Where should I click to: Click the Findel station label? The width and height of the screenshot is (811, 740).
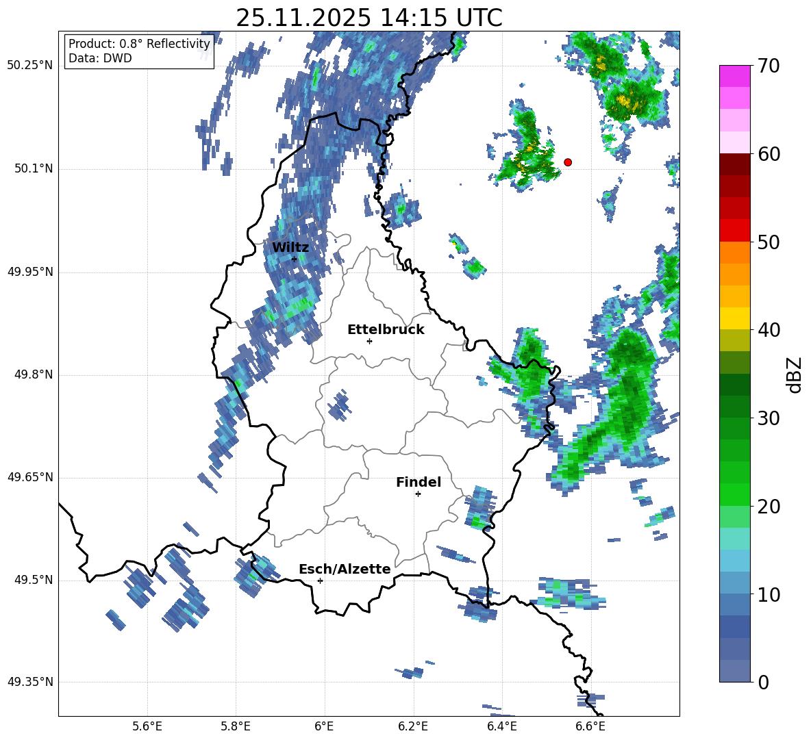pyautogui.click(x=419, y=482)
